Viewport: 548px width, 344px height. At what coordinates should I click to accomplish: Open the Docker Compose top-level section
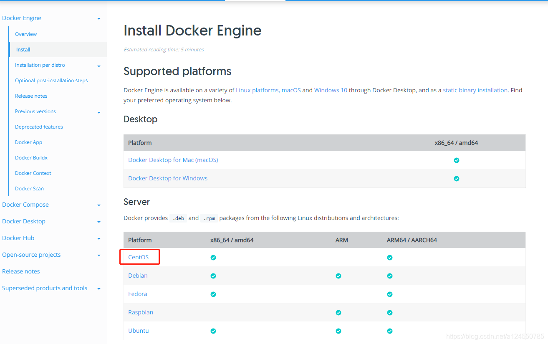(x=25, y=205)
